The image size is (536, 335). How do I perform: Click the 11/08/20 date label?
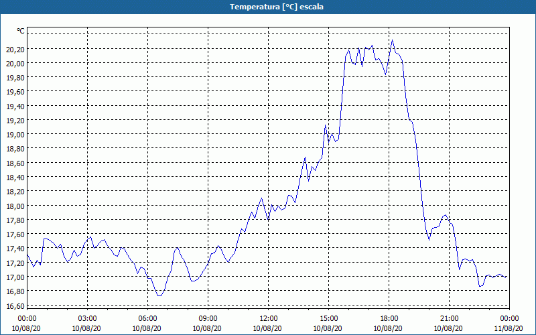(509, 328)
